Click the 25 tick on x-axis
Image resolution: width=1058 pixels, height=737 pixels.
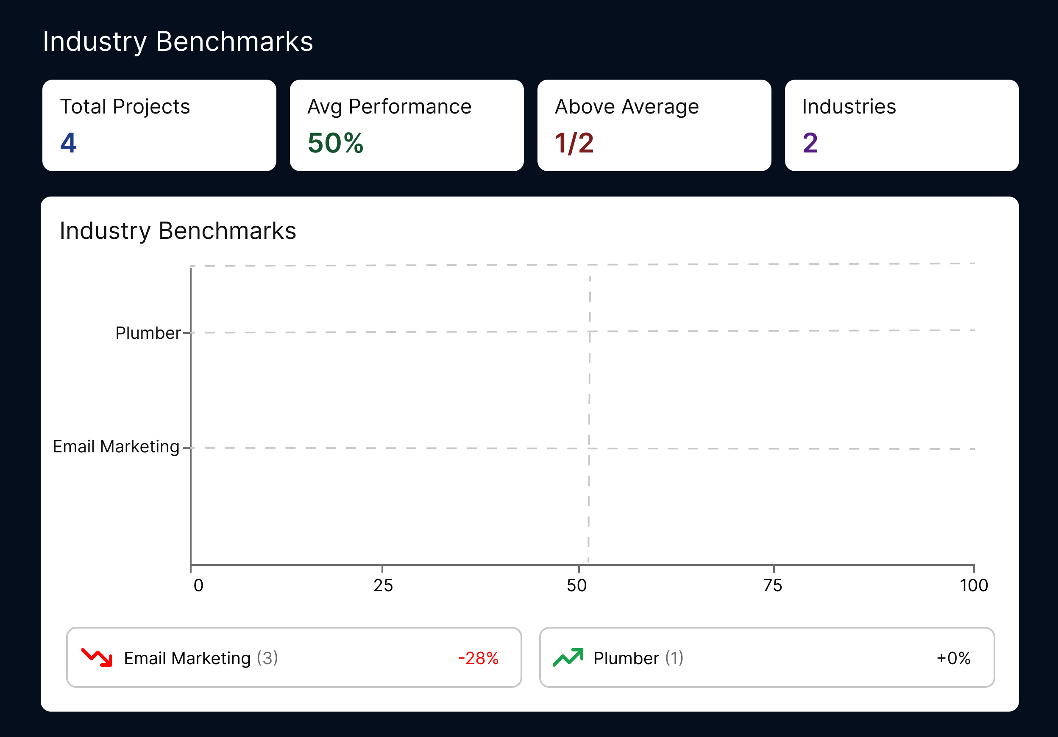click(383, 585)
